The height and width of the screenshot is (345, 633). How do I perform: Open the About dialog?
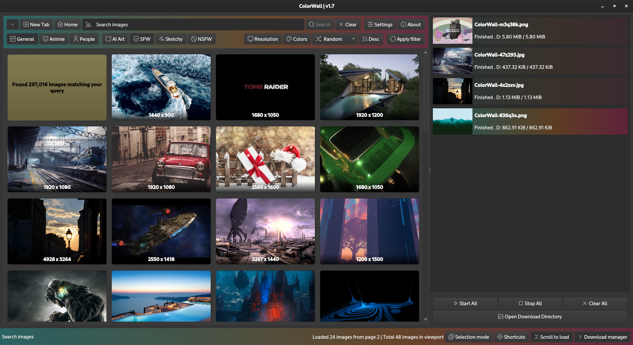click(411, 24)
